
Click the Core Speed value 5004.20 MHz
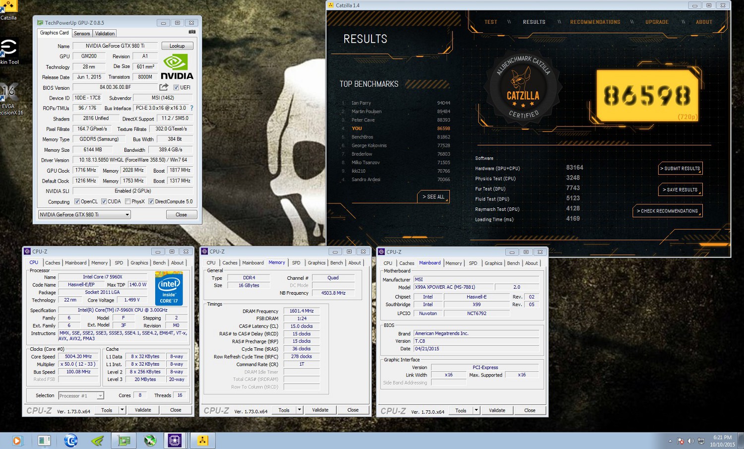[78, 356]
